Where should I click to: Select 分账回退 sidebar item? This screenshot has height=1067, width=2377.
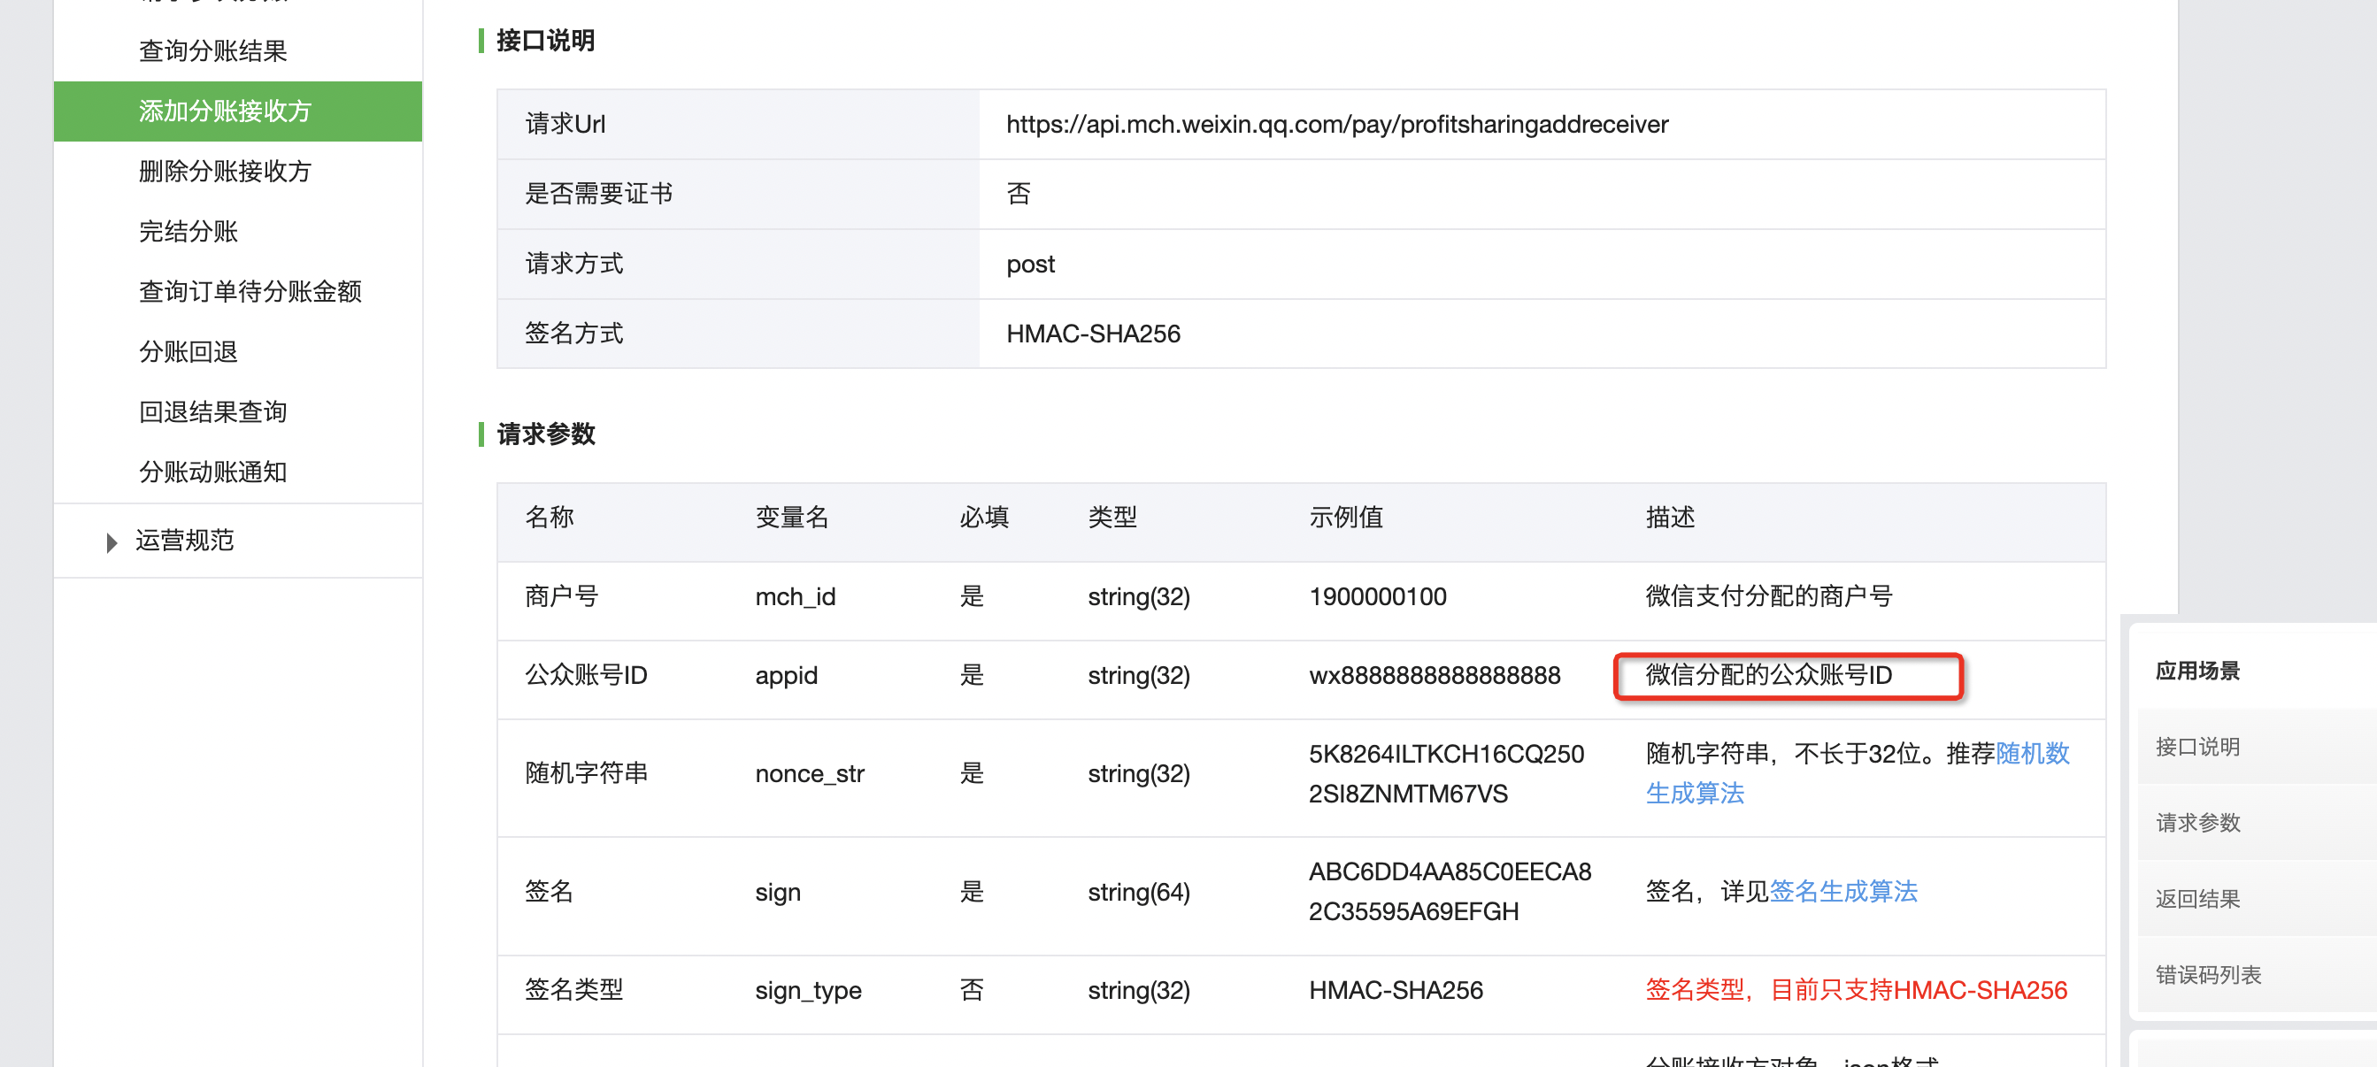point(188,351)
